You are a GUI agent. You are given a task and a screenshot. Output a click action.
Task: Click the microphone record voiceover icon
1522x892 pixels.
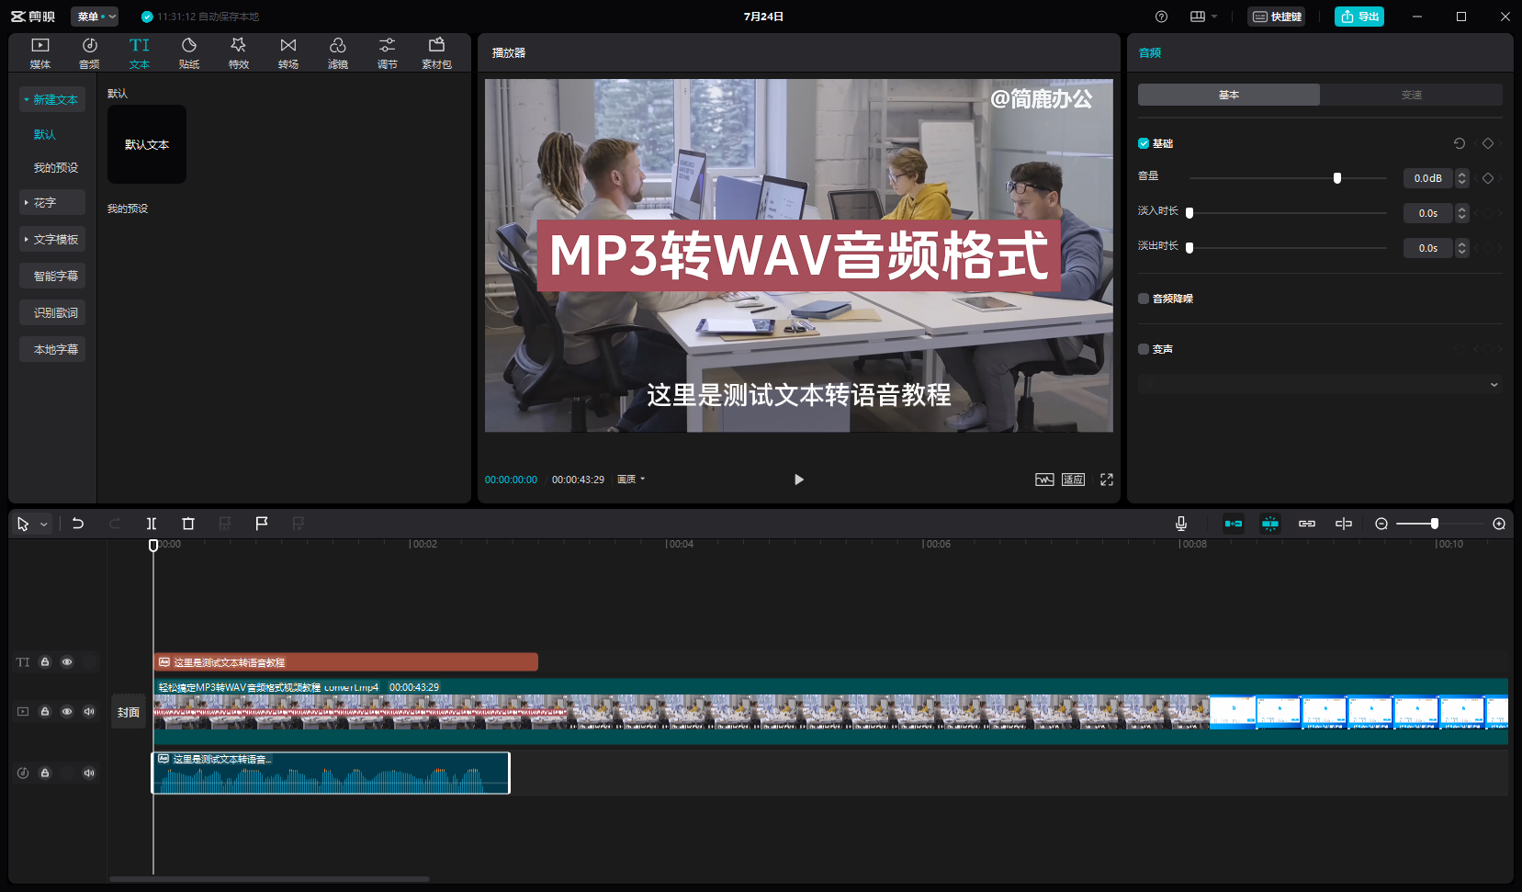pos(1181,524)
